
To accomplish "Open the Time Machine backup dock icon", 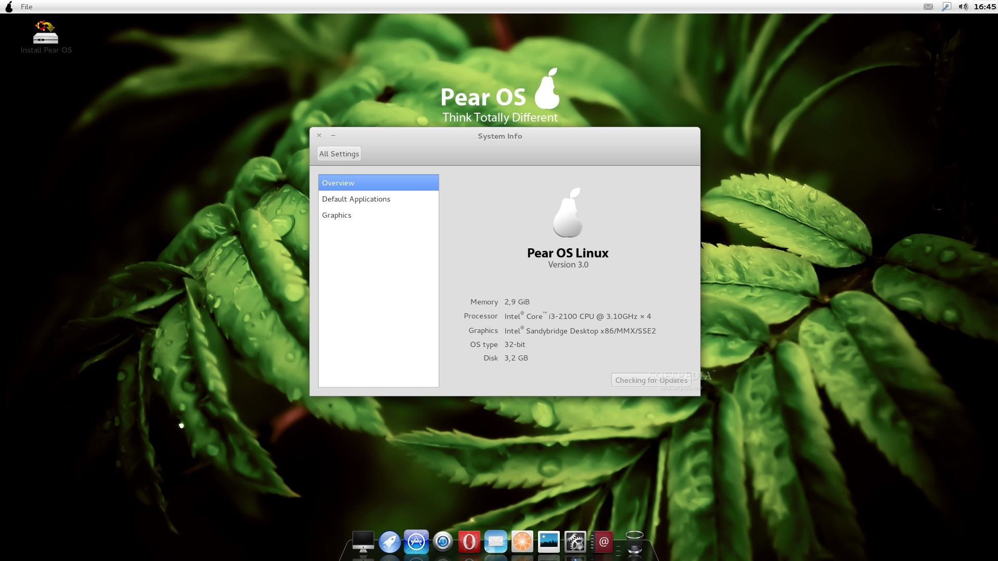I will click(x=443, y=542).
